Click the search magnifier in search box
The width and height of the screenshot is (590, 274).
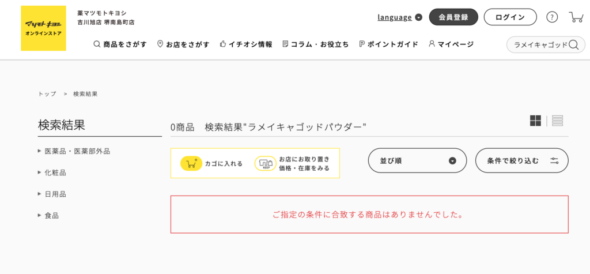coord(573,45)
